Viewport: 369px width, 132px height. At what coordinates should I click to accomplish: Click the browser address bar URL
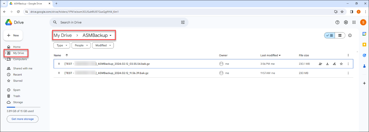74,12
